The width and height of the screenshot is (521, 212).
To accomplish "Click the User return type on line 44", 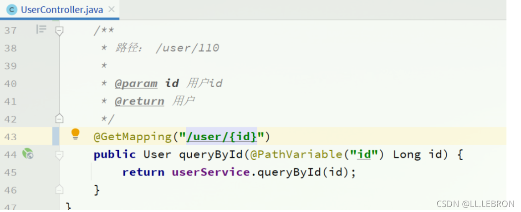I will coord(158,154).
